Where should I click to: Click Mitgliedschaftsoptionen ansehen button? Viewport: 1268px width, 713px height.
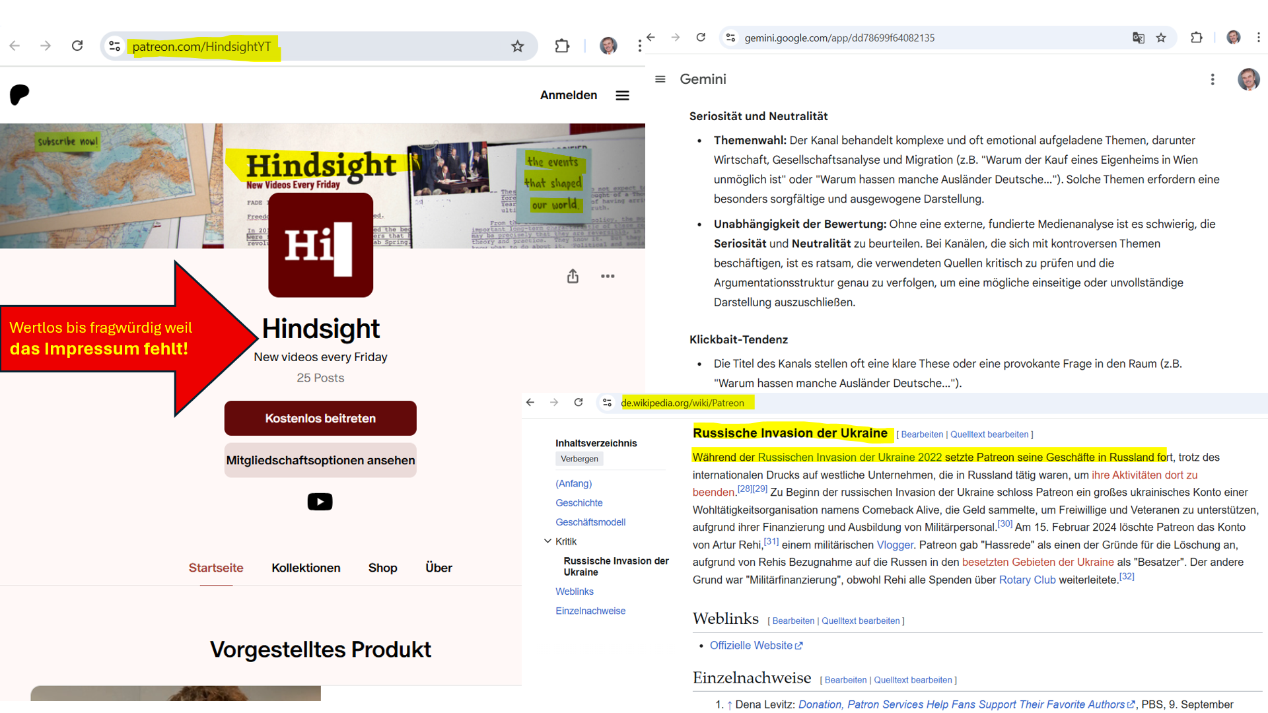click(x=320, y=460)
